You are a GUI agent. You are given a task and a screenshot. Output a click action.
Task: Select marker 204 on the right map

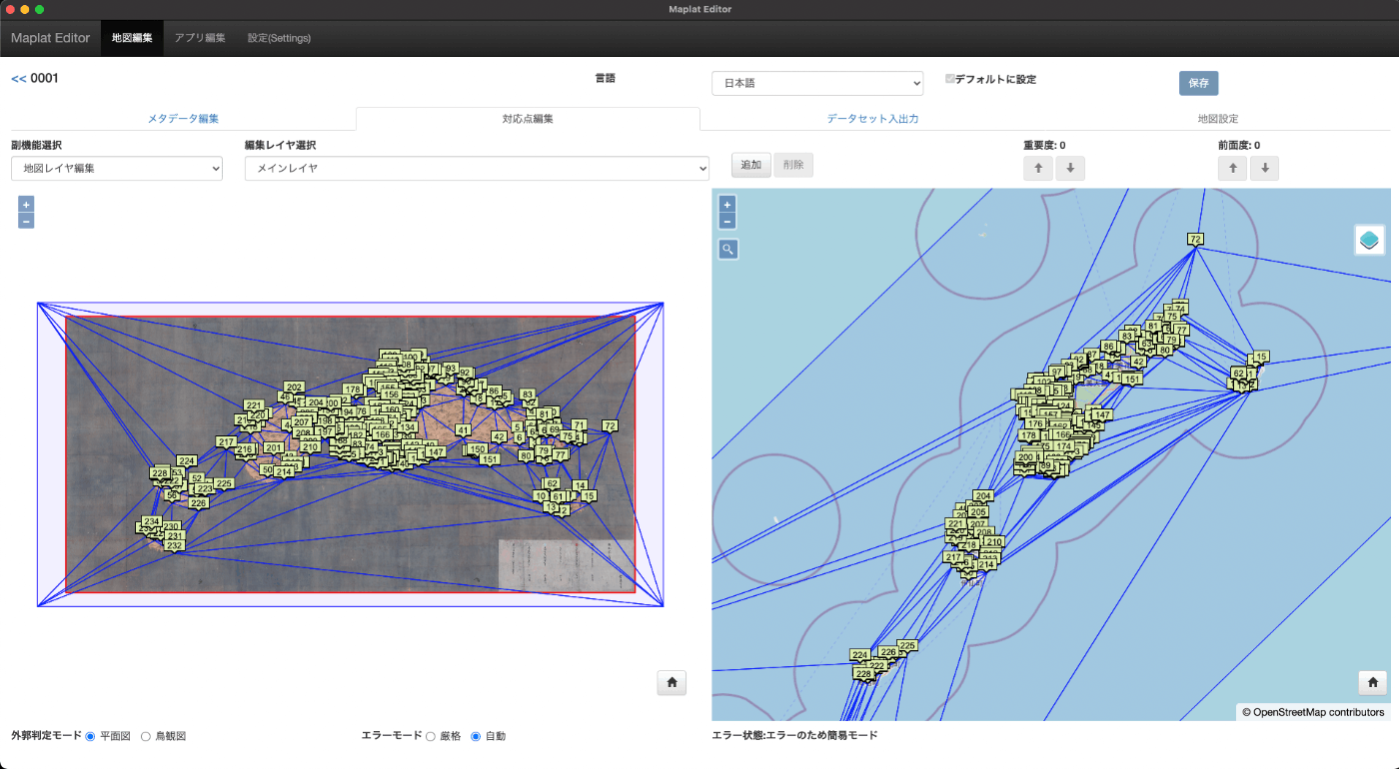pos(983,495)
